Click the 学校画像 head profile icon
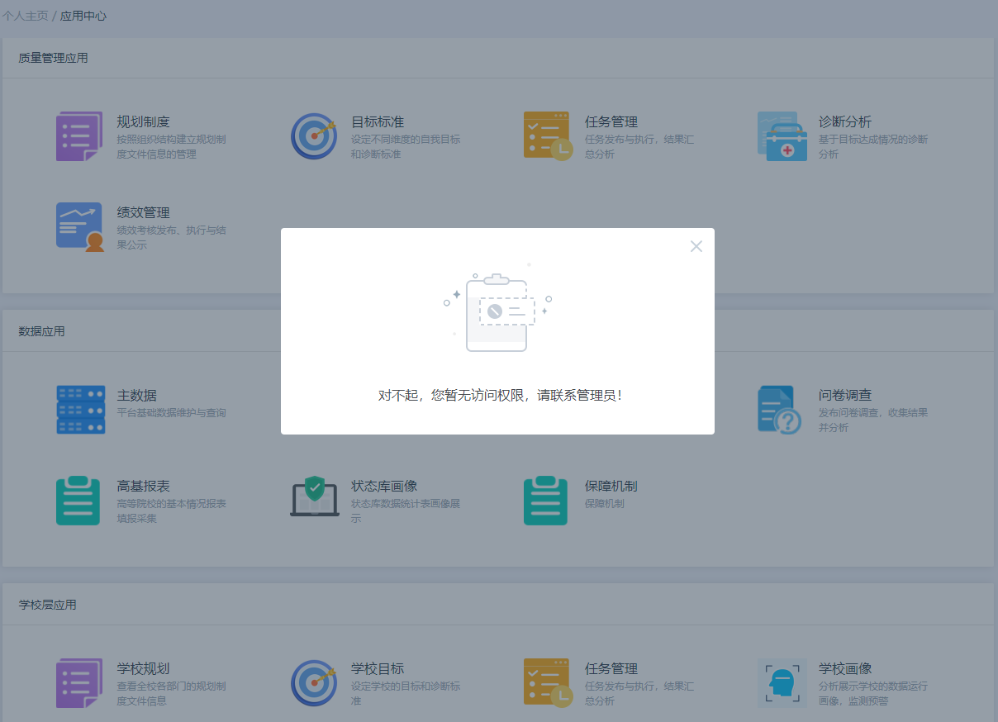Image resolution: width=998 pixels, height=722 pixels. click(782, 683)
